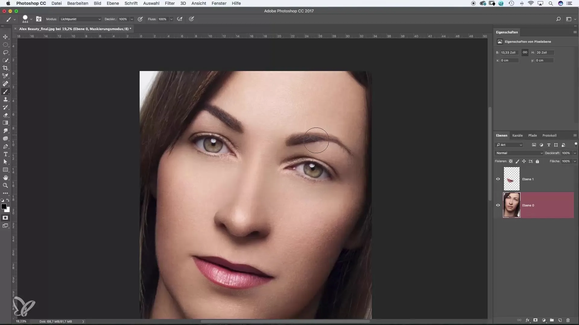Create a new group folder icon
579x325 pixels.
click(x=552, y=320)
